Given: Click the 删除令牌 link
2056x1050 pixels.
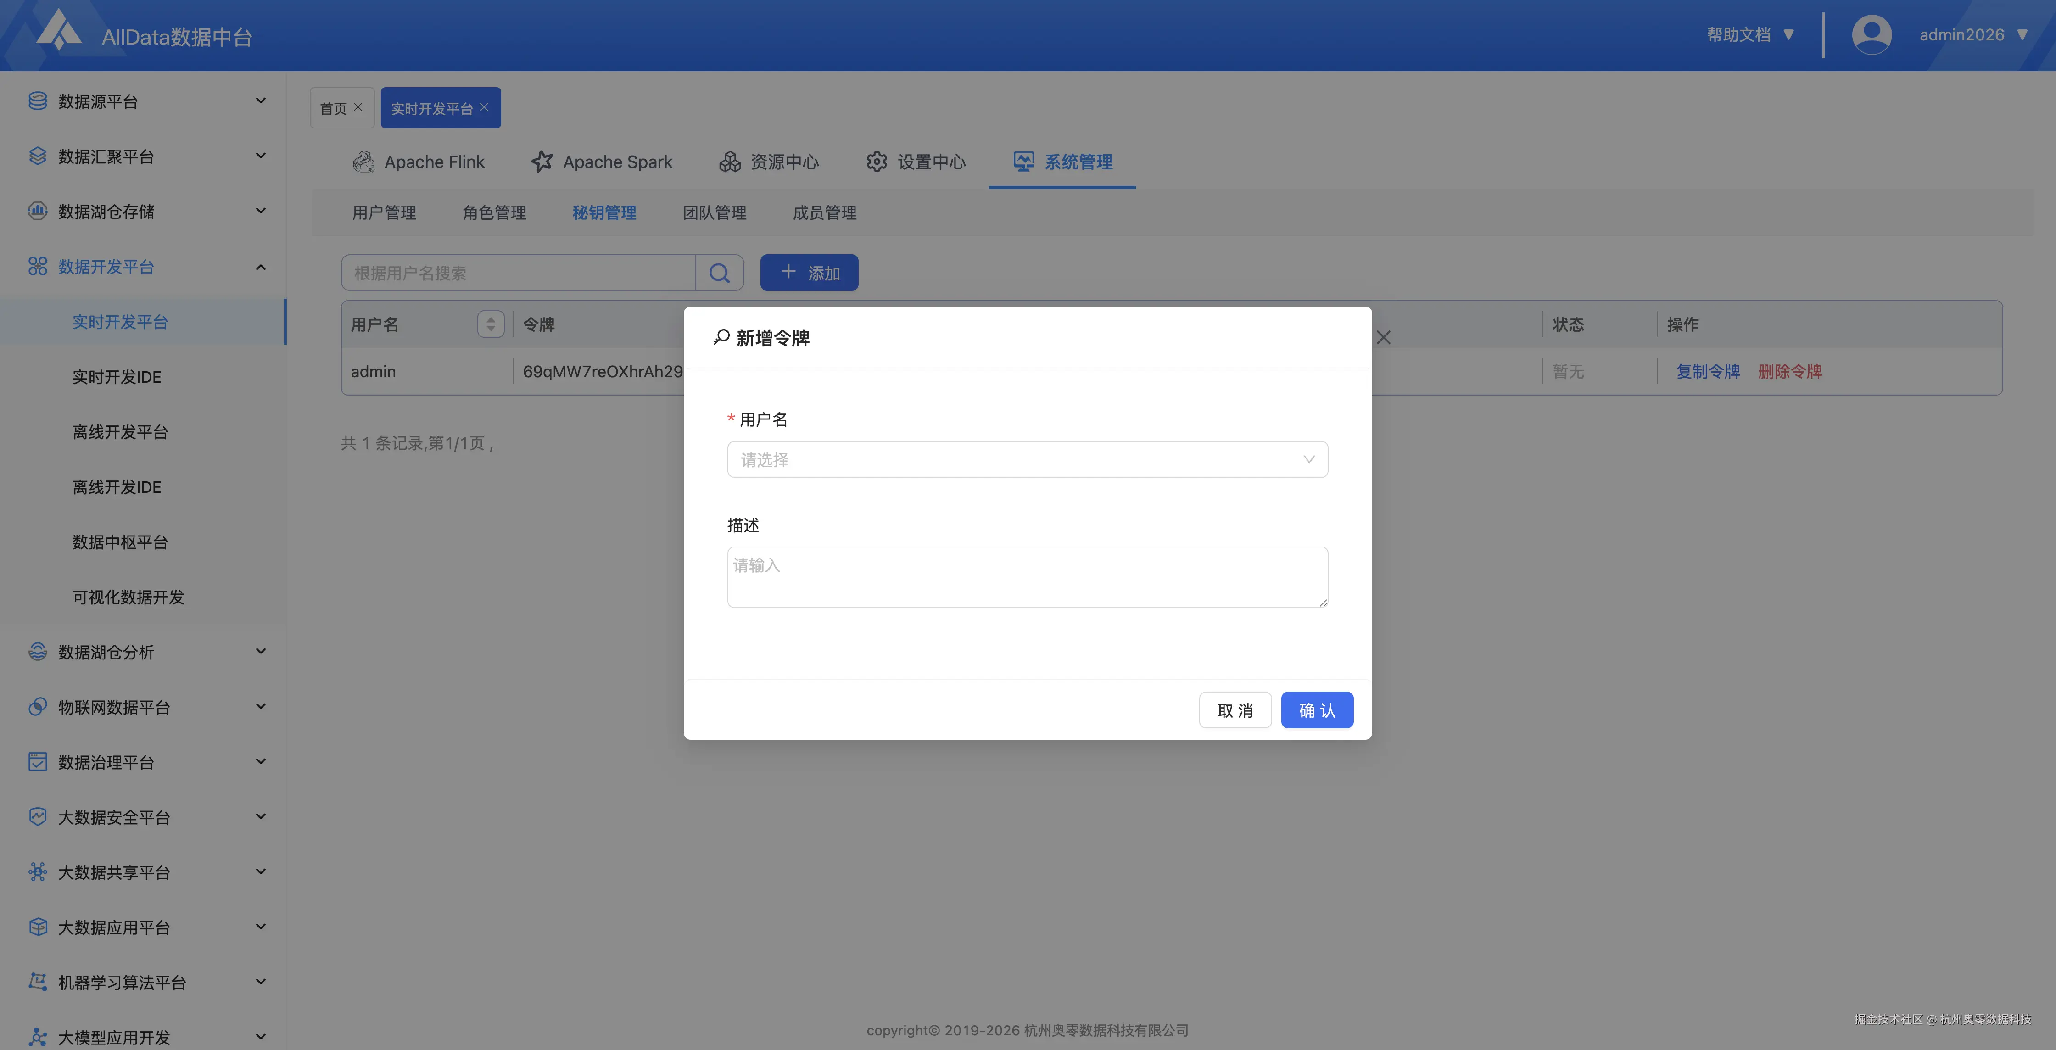Looking at the screenshot, I should [1789, 371].
